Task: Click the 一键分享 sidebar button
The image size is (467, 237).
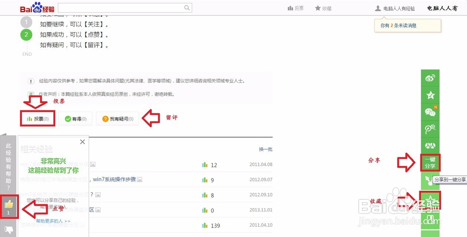Action: 430,163
